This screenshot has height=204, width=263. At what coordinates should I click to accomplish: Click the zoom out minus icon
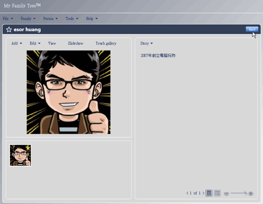(226, 194)
